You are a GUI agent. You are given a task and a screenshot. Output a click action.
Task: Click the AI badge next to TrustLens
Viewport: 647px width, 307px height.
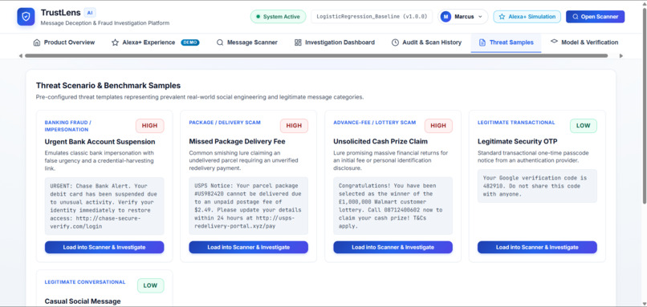90,12
